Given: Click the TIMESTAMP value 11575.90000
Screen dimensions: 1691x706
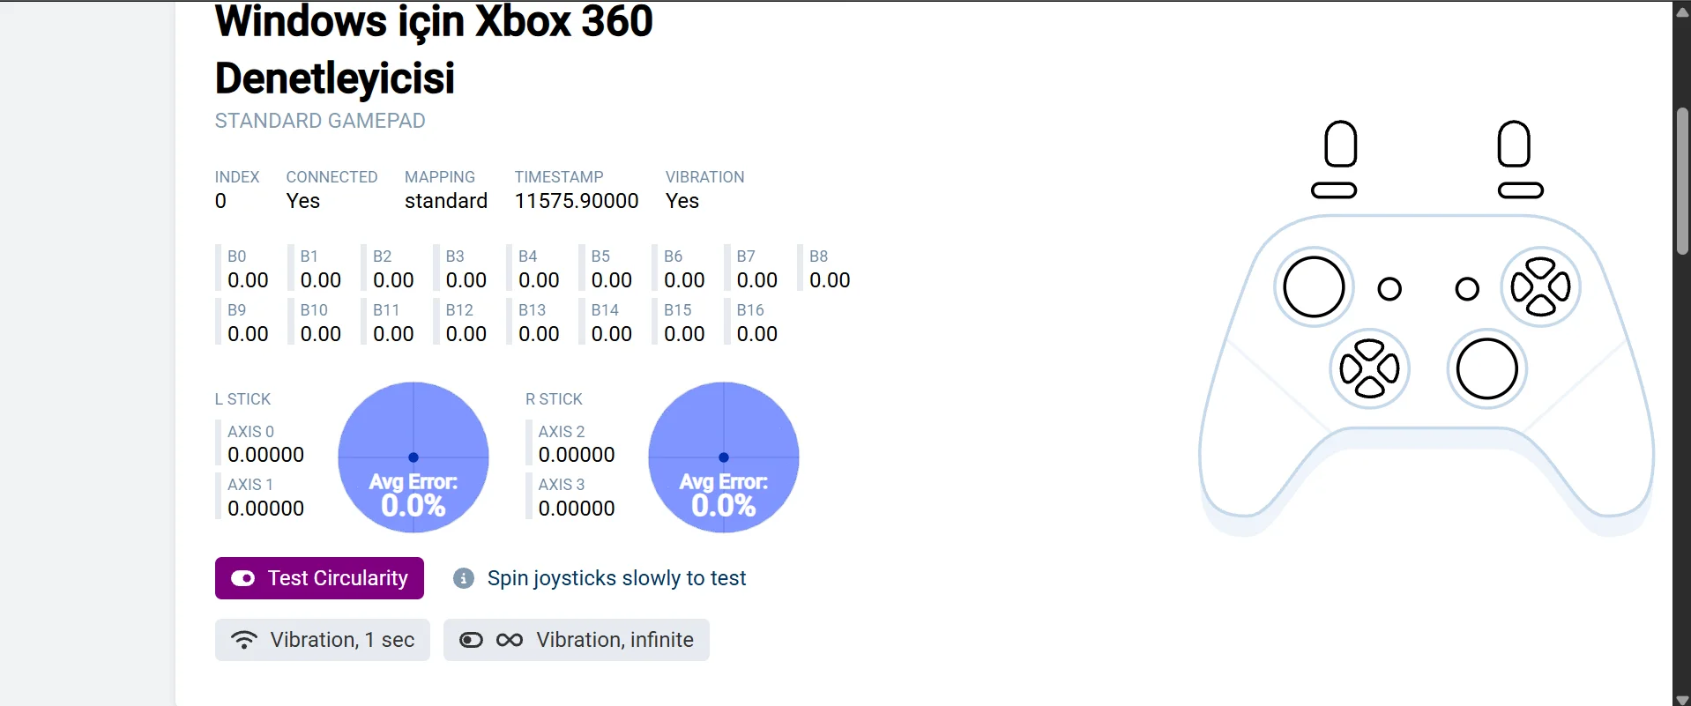Looking at the screenshot, I should coord(577,201).
